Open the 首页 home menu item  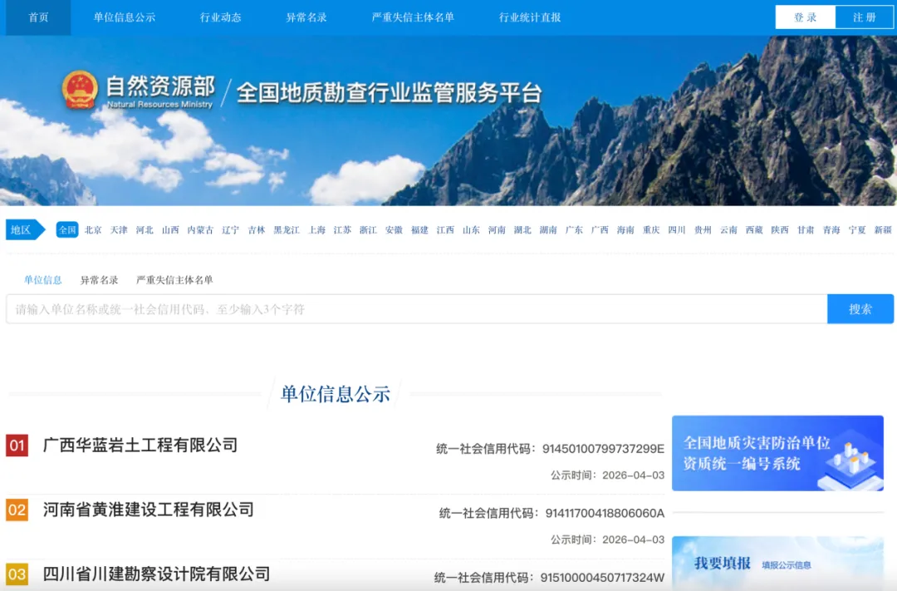point(38,17)
